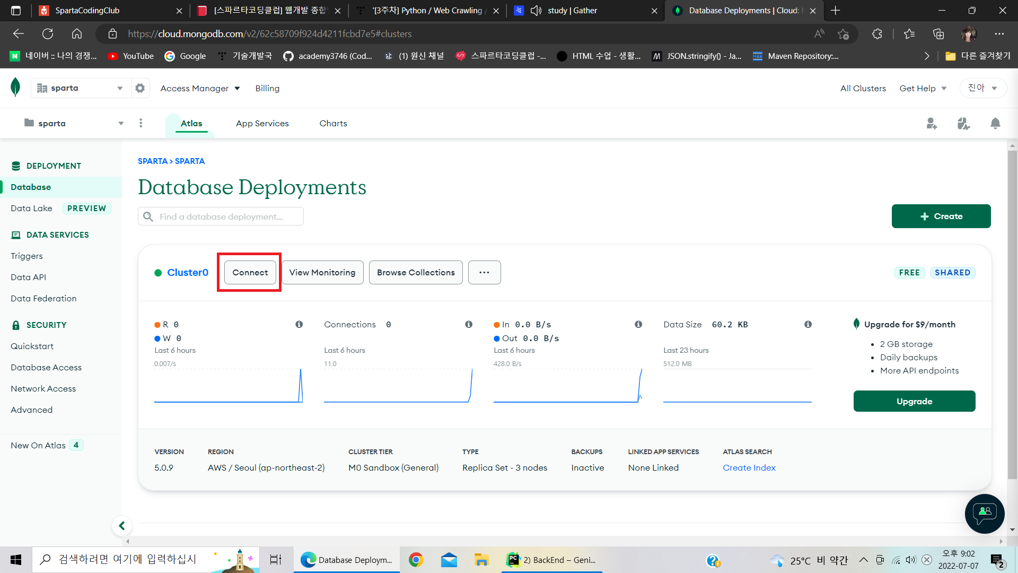The image size is (1018, 573).
Task: Open Network Access in the sidebar
Action: pos(43,388)
